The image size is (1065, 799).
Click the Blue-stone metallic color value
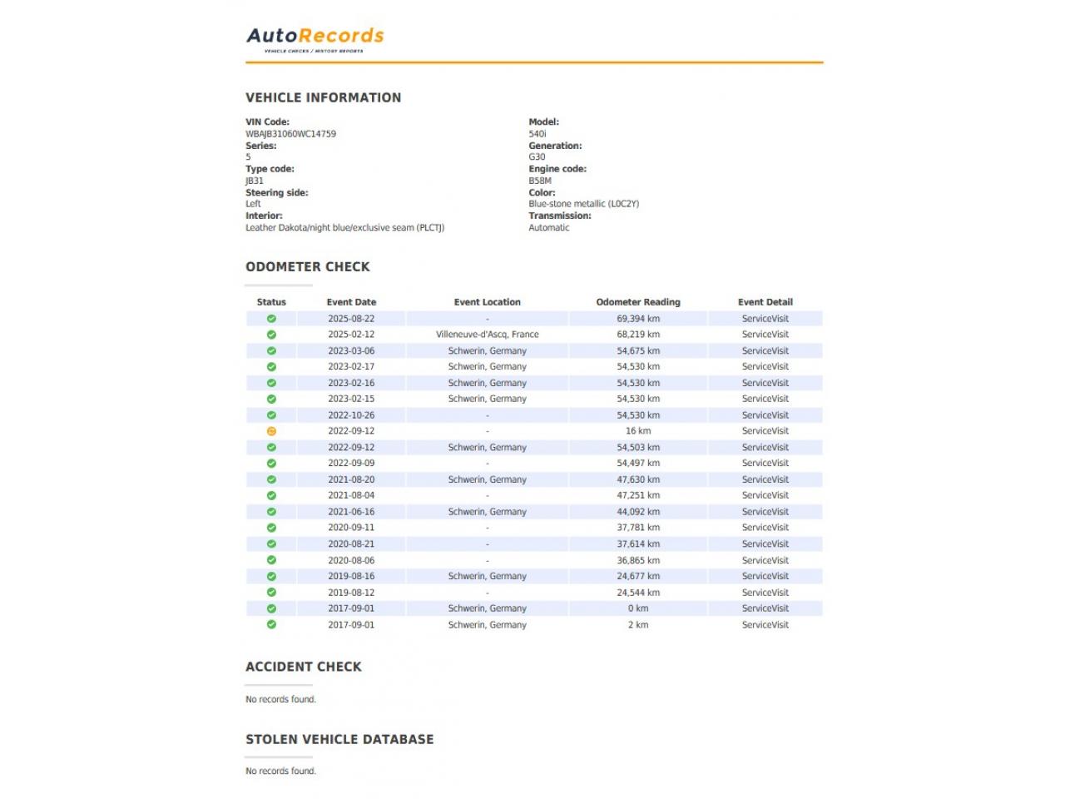point(583,204)
